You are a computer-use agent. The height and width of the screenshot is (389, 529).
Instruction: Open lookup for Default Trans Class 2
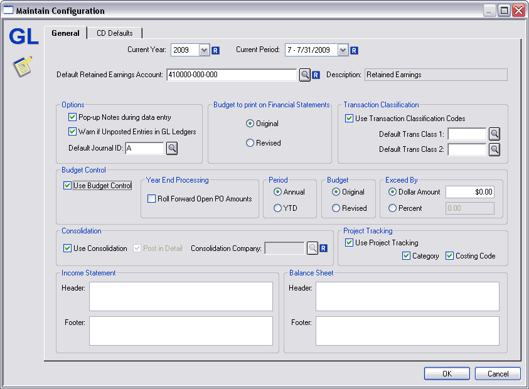pyautogui.click(x=494, y=149)
